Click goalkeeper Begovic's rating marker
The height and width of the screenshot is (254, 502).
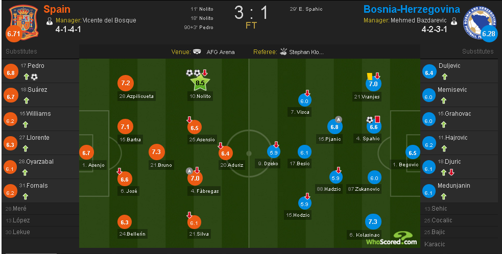point(412,153)
